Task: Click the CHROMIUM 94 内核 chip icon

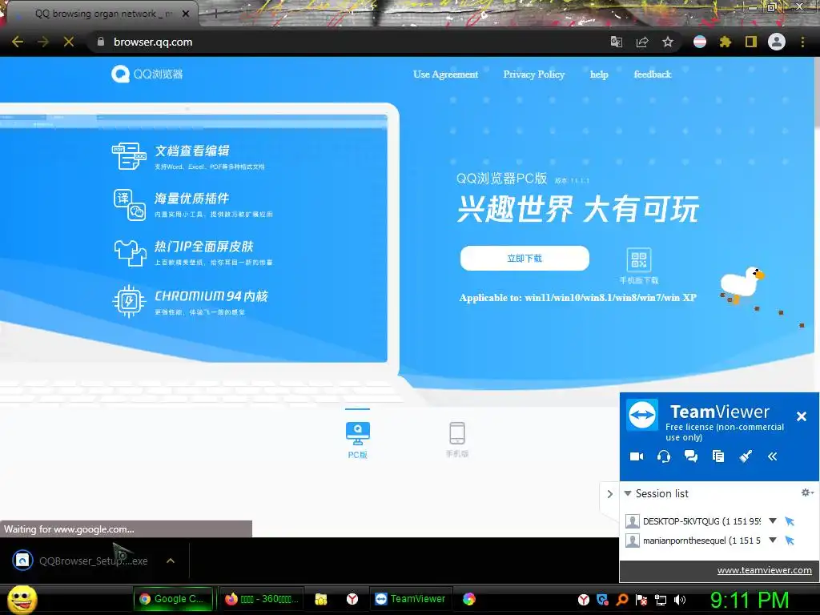Action: point(129,301)
